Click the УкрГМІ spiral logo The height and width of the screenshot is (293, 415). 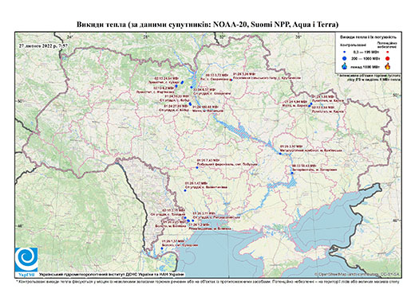[x=26, y=260]
